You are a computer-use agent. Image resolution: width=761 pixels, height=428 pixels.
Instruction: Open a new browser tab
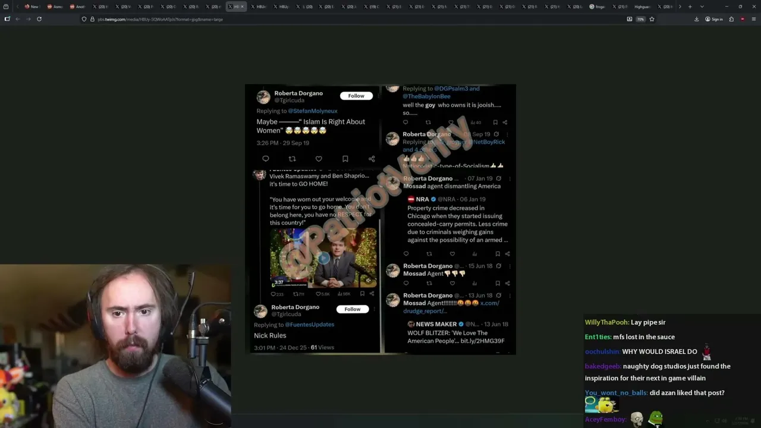(690, 7)
